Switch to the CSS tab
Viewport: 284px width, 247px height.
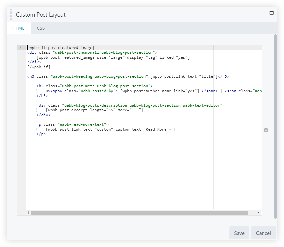point(41,28)
